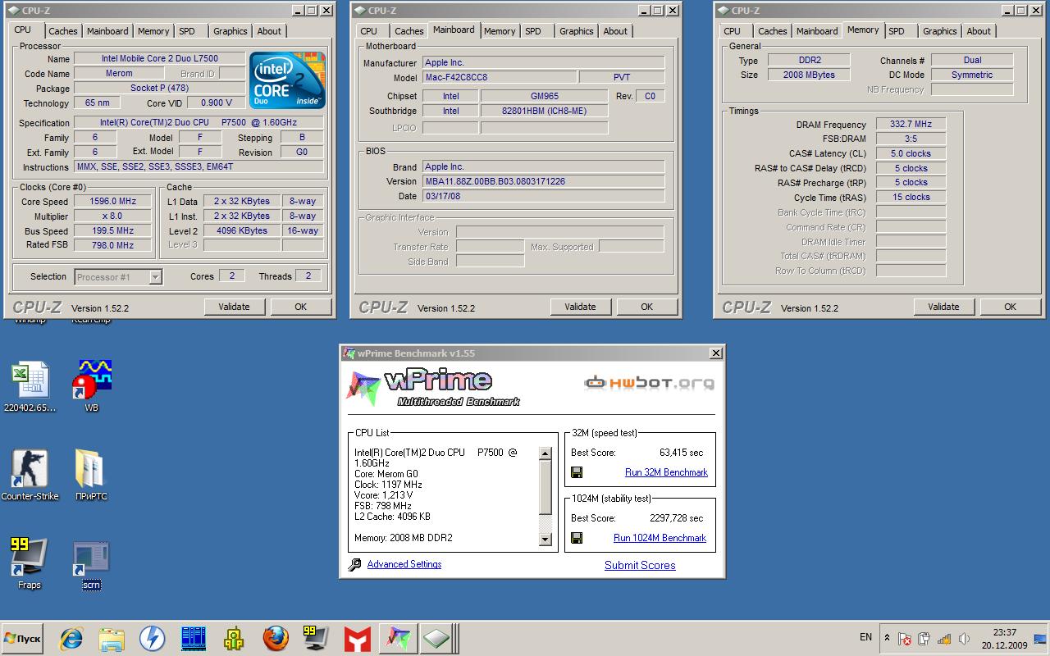The height and width of the screenshot is (656, 1050).
Task: Click the volume speaker tray icon
Action: 964,639
